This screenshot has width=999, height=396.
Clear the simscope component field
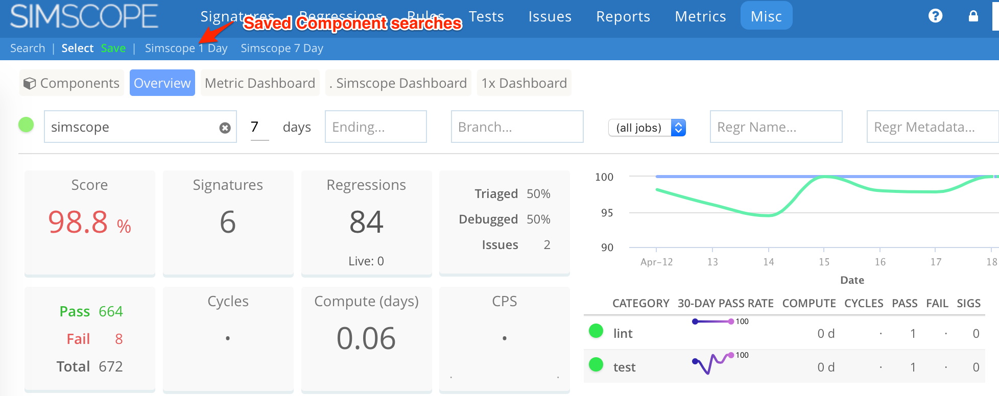click(x=225, y=128)
